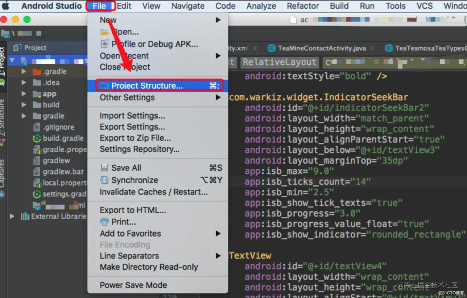Select Export to Zip File...
Screen dimensions: 467x298
(158, 138)
